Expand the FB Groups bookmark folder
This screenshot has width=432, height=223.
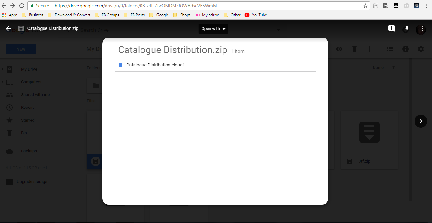107,15
